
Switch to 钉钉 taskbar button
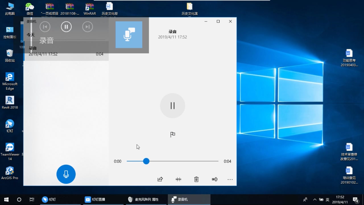point(60,200)
